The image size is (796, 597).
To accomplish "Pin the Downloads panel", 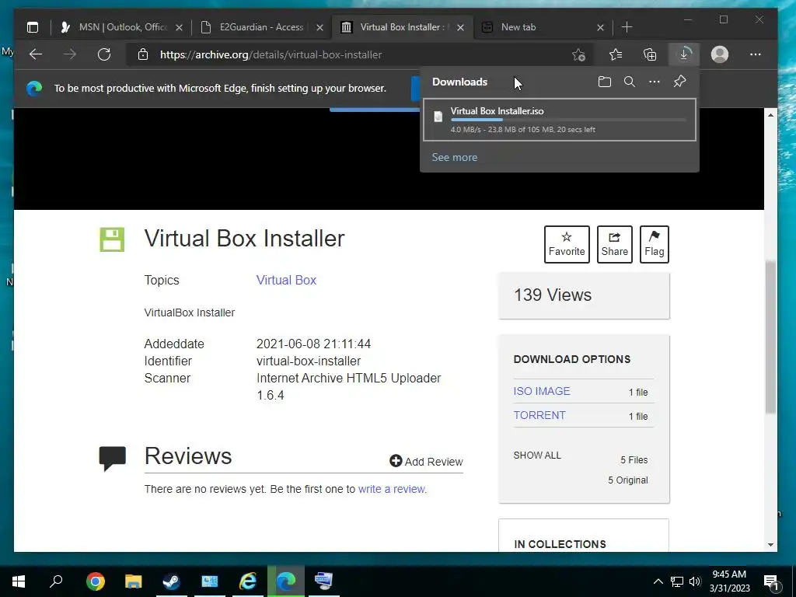I will coord(679,81).
